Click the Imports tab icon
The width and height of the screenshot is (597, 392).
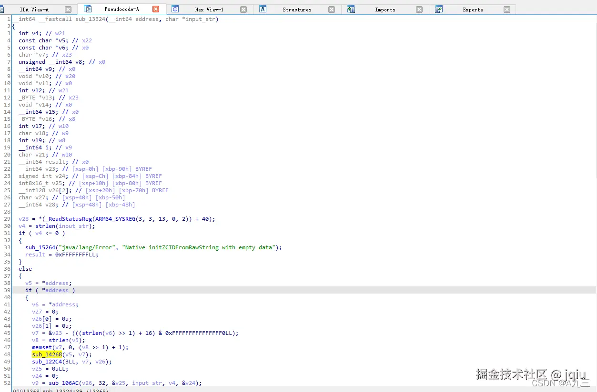pos(351,9)
